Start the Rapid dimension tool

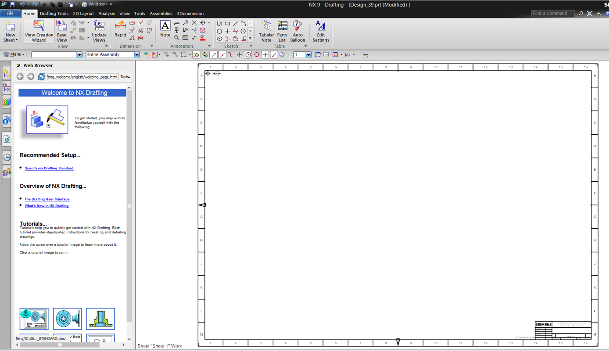click(120, 29)
